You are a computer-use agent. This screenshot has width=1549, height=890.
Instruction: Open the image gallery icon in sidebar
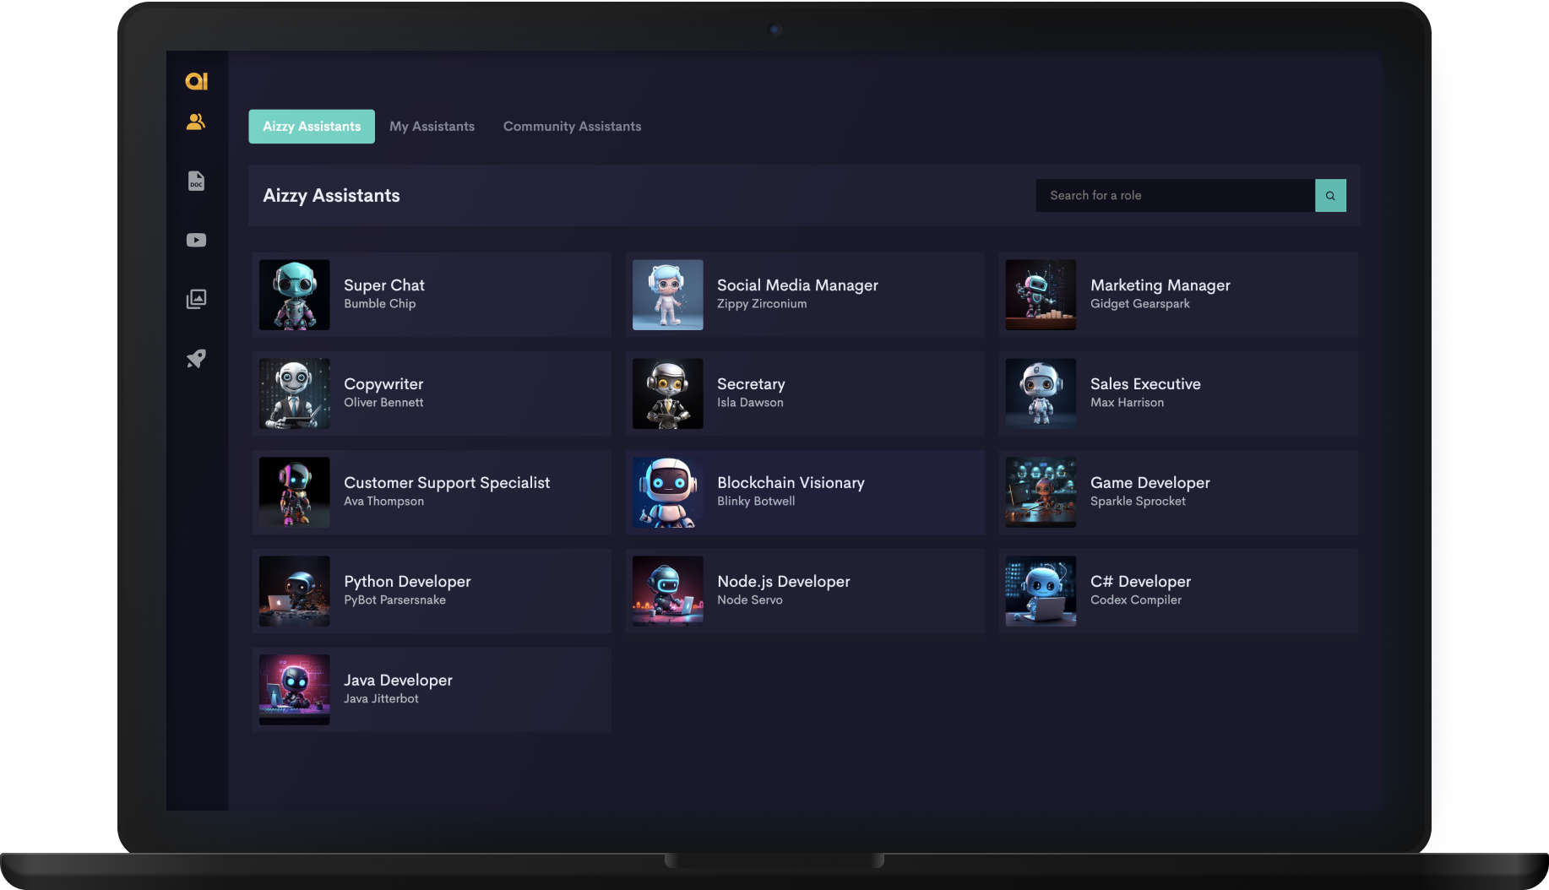point(196,299)
